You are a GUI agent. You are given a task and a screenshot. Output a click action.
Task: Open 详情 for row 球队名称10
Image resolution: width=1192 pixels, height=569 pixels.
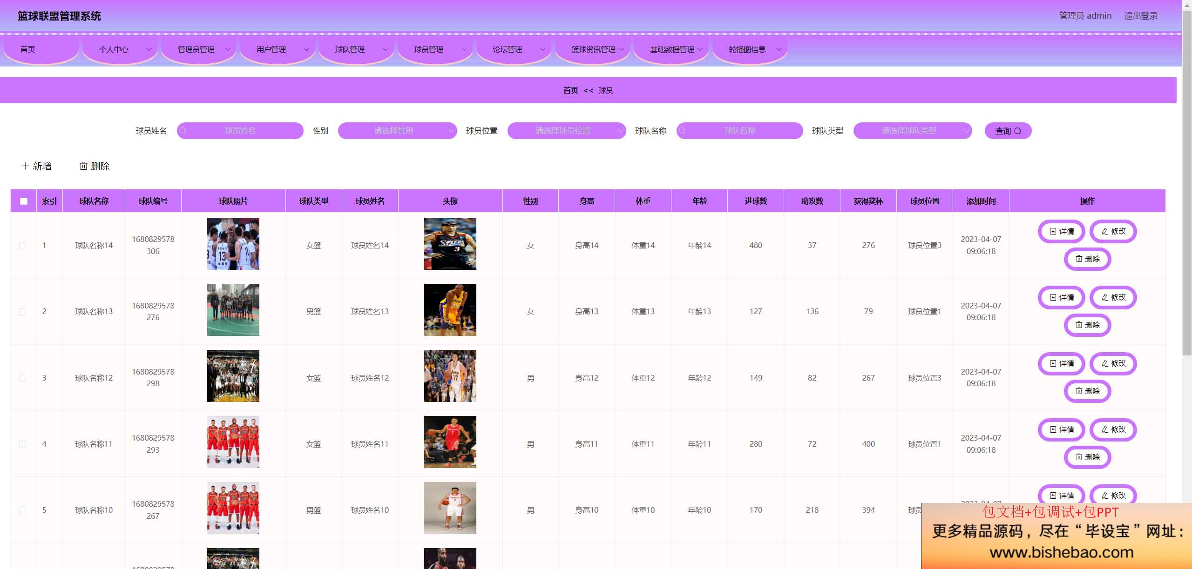click(1062, 495)
